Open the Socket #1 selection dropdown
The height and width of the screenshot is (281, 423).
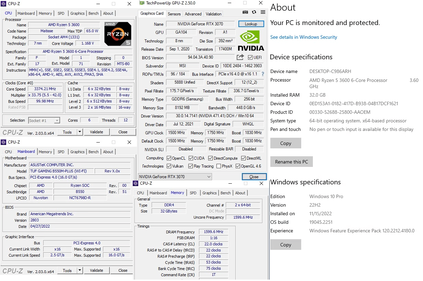click(44, 120)
